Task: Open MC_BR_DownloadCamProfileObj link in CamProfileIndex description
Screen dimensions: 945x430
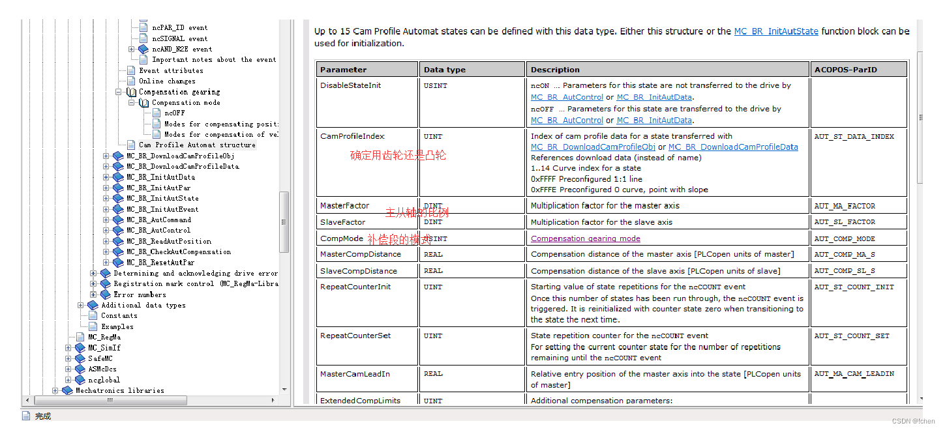Action: [x=593, y=147]
